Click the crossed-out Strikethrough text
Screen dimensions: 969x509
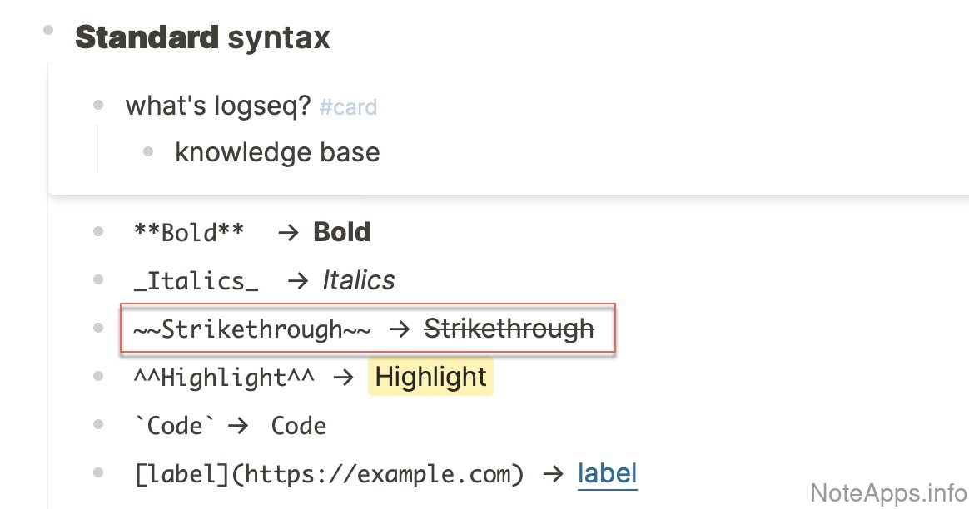click(x=509, y=329)
